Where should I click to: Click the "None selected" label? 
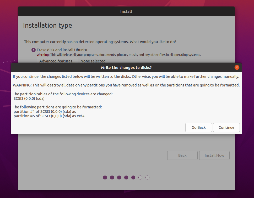tap(93, 61)
